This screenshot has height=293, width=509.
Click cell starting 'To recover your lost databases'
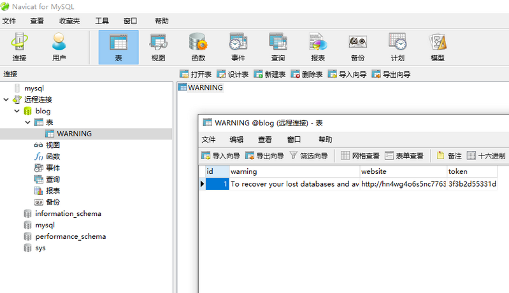click(x=294, y=184)
